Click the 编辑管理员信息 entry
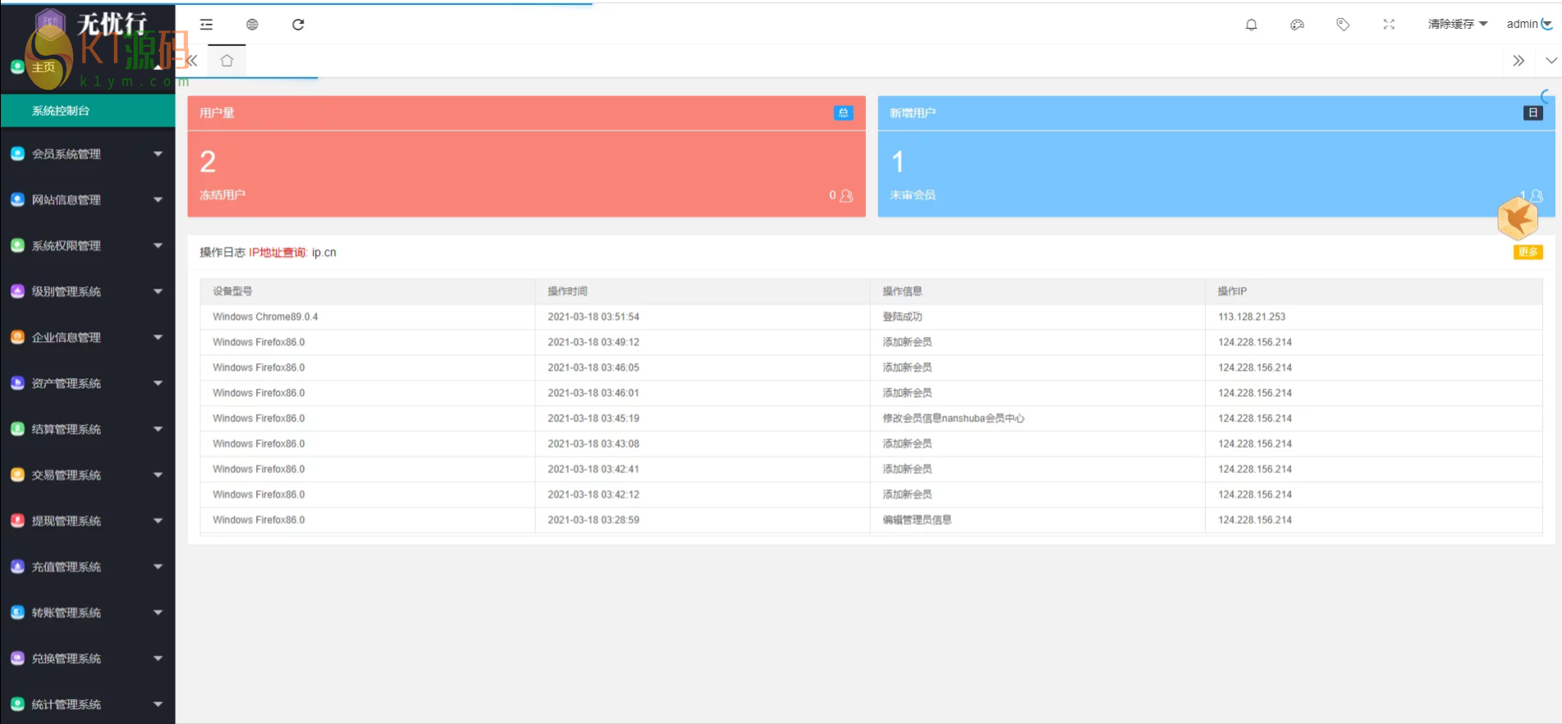This screenshot has height=724, width=1562. pyautogui.click(x=917, y=520)
